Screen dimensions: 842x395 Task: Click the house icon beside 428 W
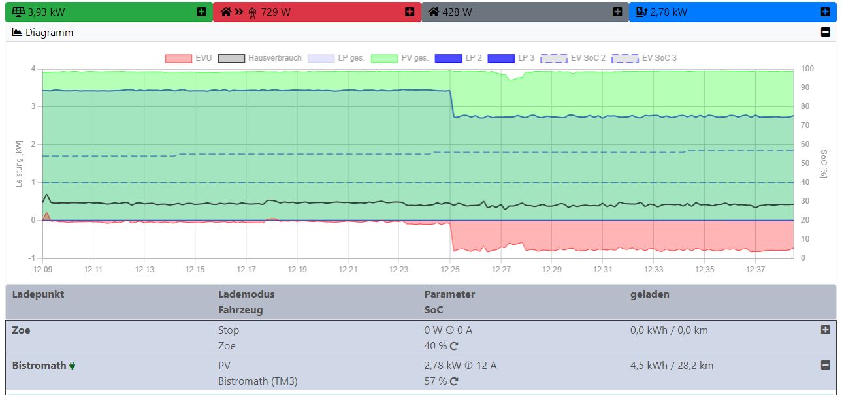[x=434, y=12]
